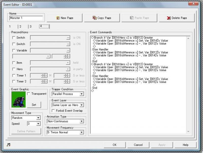This screenshot has height=153, width=203.
Task: Click the Set graphic button
Action: point(34,105)
